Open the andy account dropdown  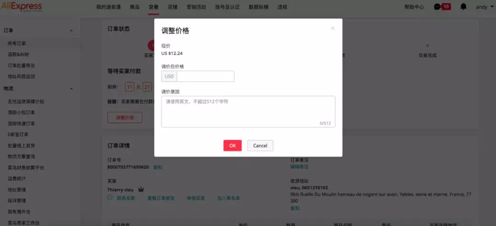[484, 7]
